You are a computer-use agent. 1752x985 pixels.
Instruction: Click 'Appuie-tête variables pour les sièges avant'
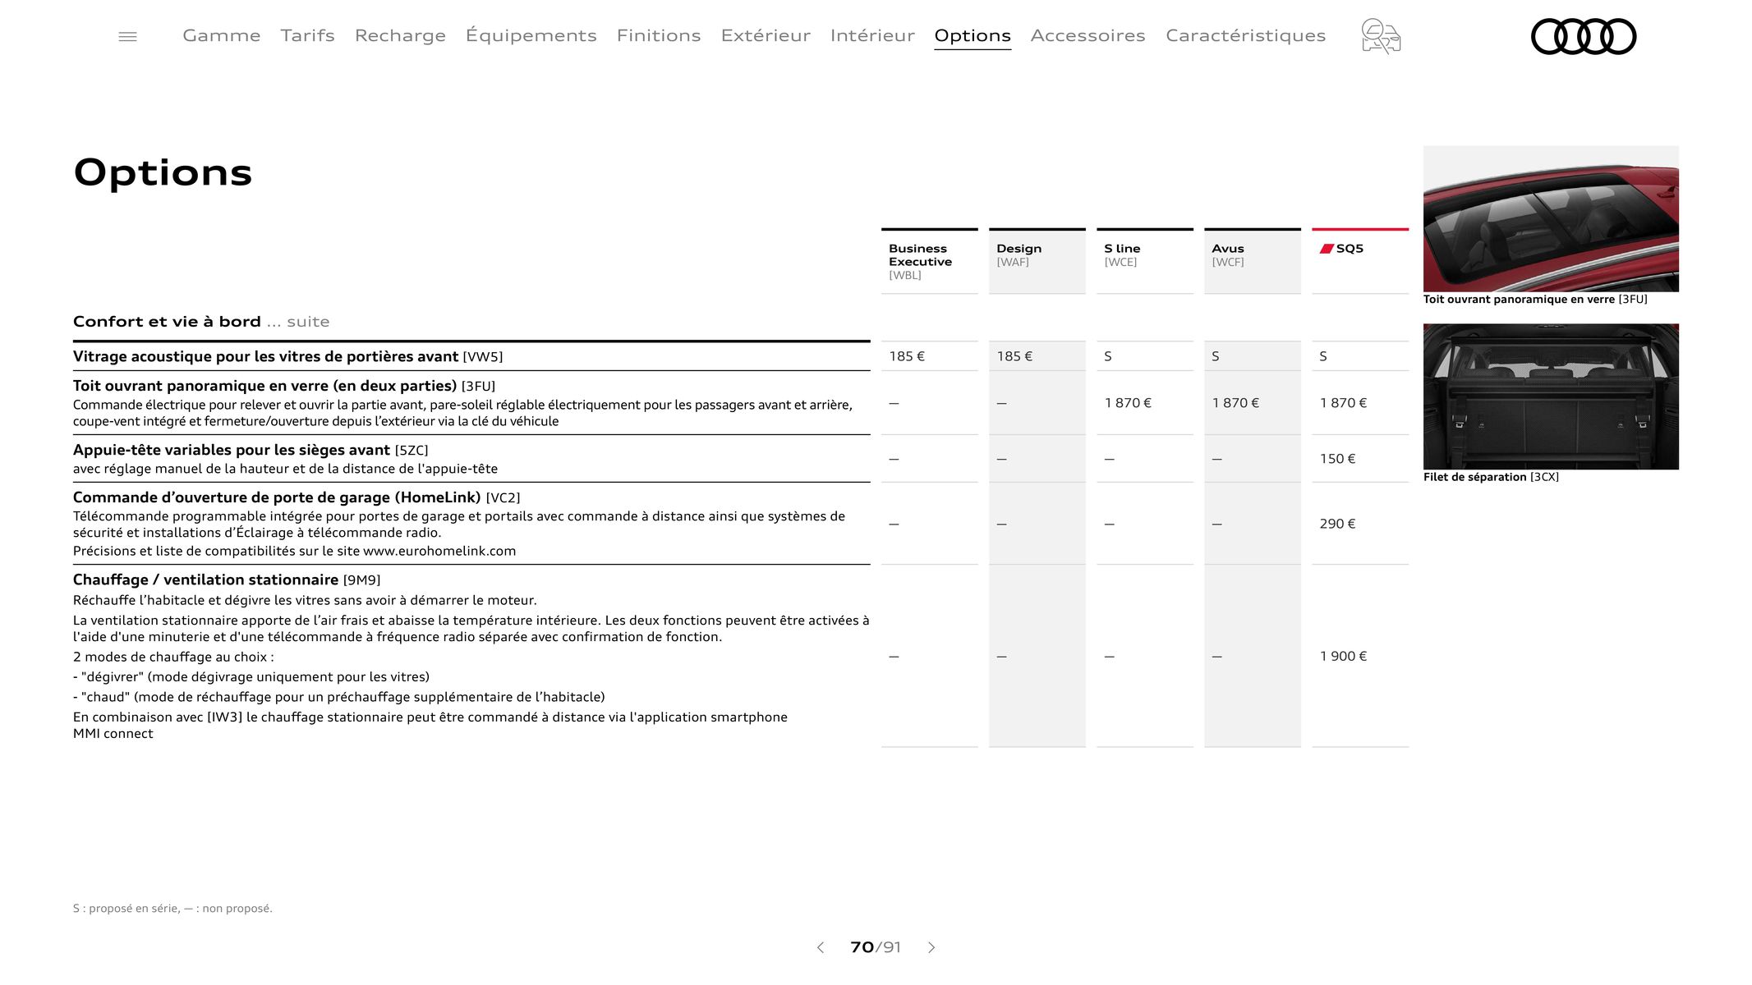[x=232, y=450]
